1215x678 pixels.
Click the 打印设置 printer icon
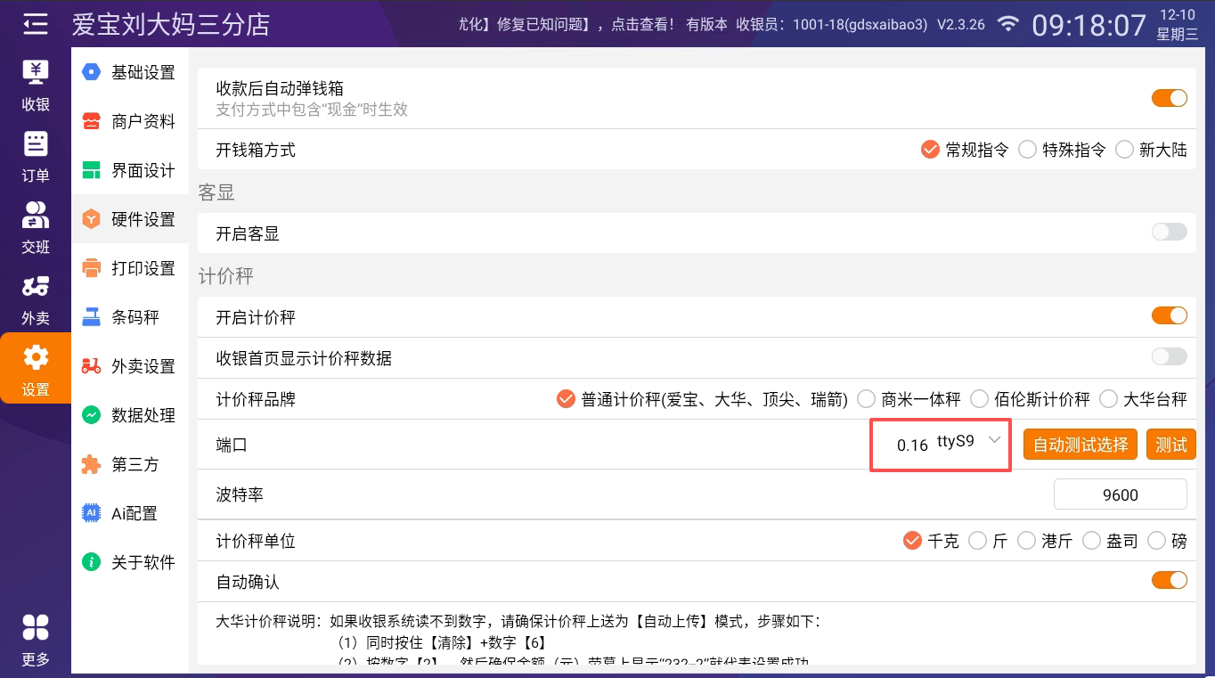(x=91, y=268)
